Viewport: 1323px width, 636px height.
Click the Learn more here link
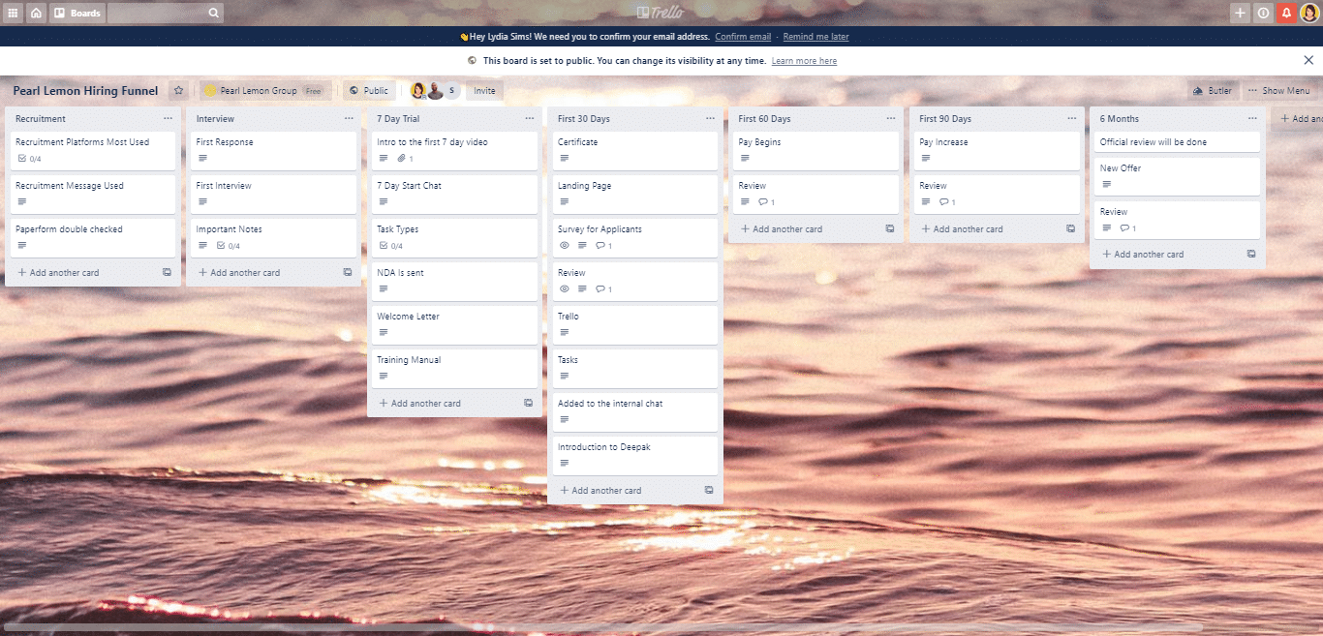(804, 61)
